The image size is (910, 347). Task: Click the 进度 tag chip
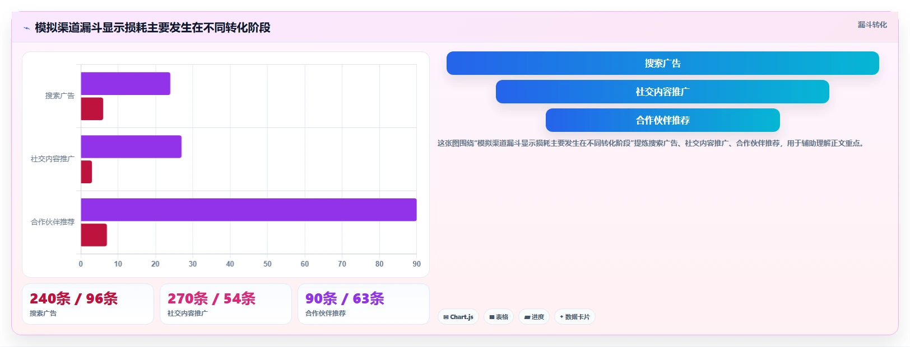click(534, 317)
